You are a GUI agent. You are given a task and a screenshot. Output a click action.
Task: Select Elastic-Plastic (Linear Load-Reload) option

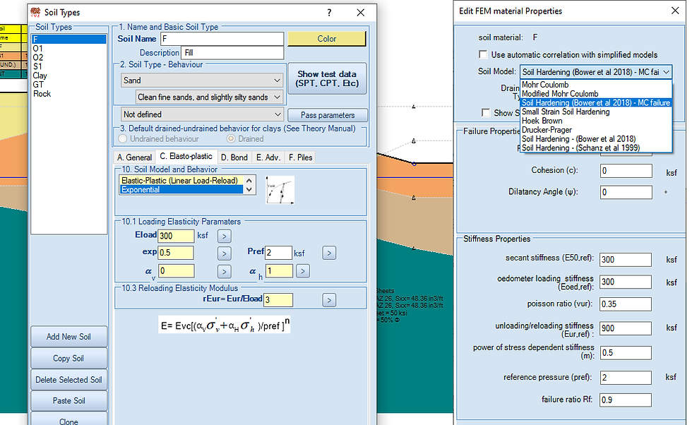click(x=181, y=181)
